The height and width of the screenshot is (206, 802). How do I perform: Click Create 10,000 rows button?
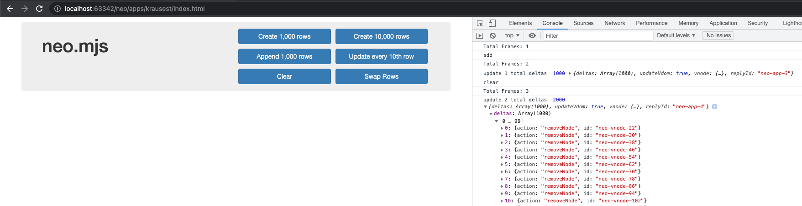(382, 36)
